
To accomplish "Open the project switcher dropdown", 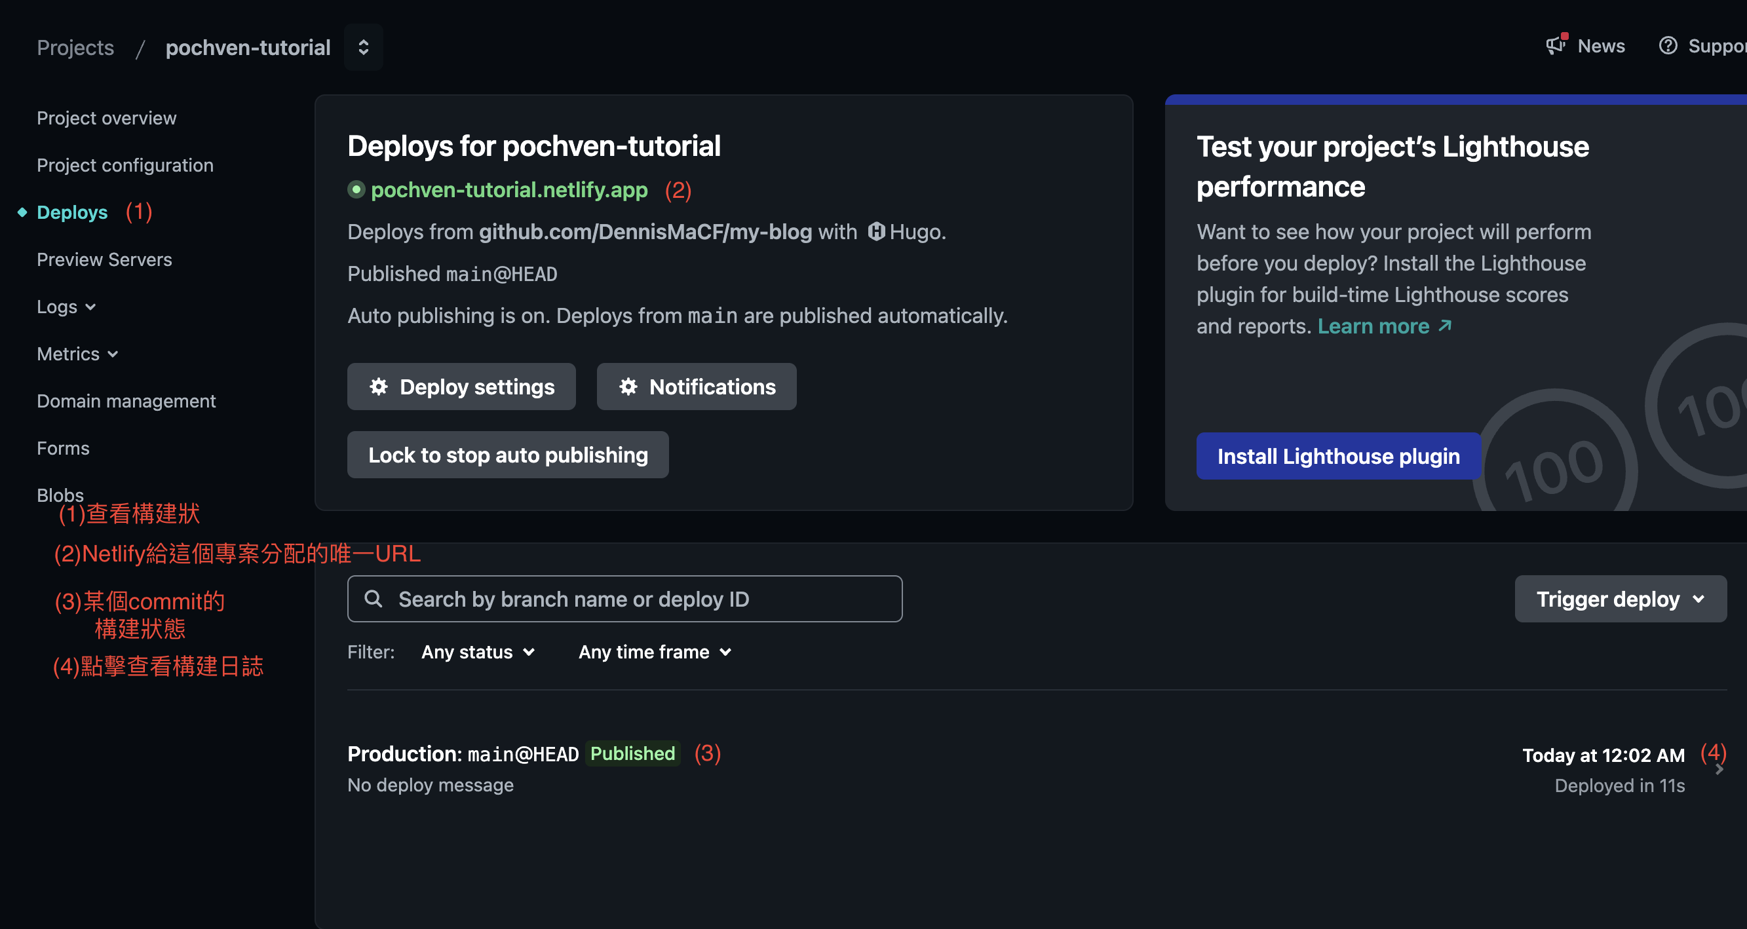I will coord(364,47).
